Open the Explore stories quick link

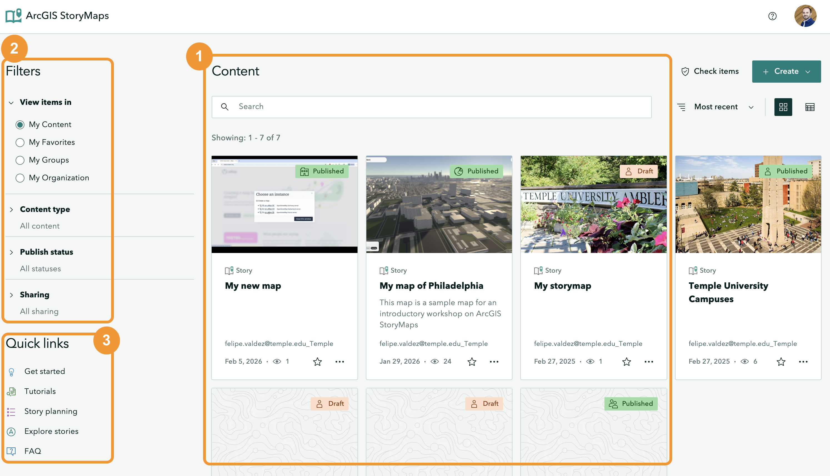coord(51,431)
